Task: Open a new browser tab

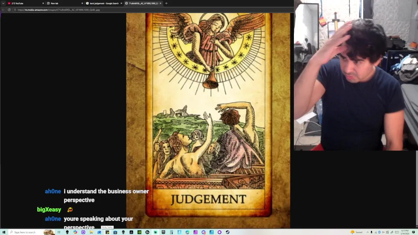Action: click(166, 3)
